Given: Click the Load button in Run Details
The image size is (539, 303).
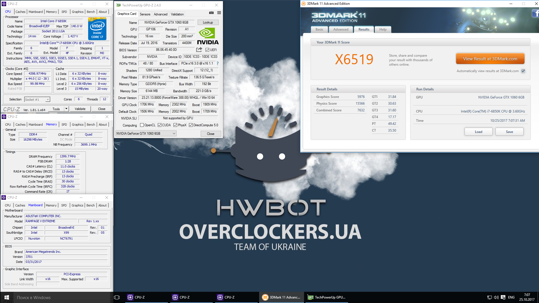Looking at the screenshot, I should tap(478, 132).
